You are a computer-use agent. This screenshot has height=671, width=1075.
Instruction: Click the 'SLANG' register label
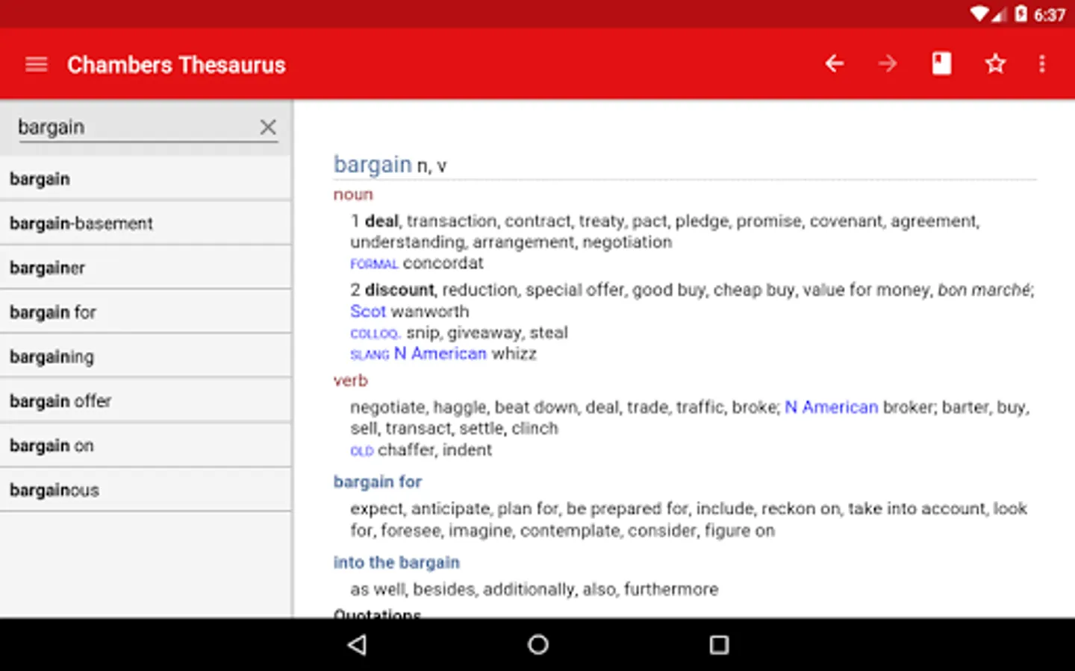370,355
